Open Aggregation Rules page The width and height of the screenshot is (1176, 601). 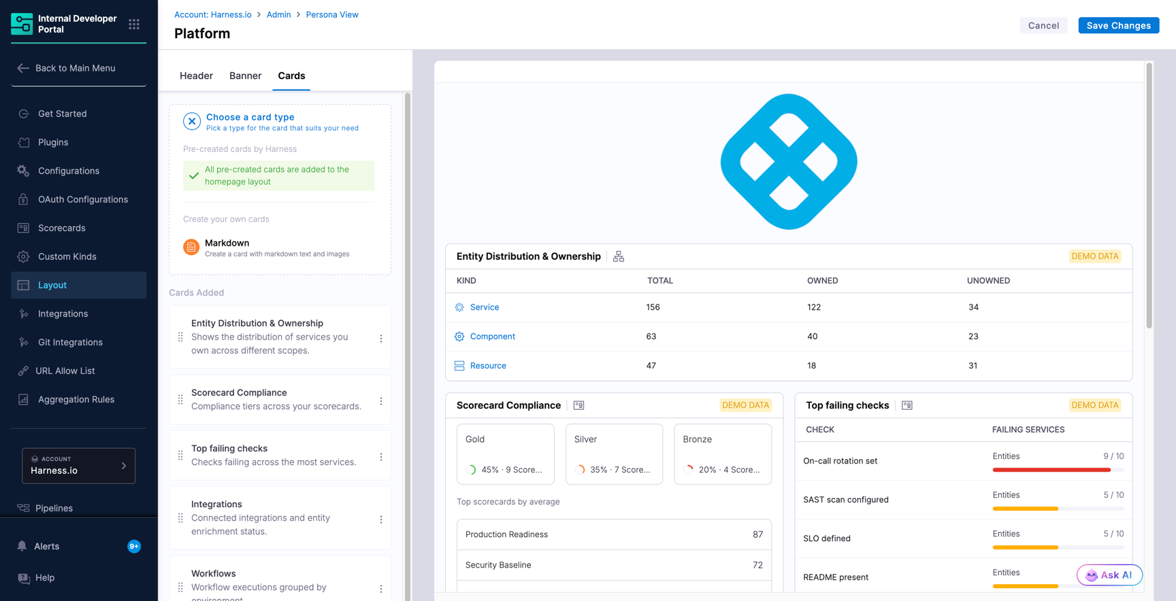pos(78,400)
